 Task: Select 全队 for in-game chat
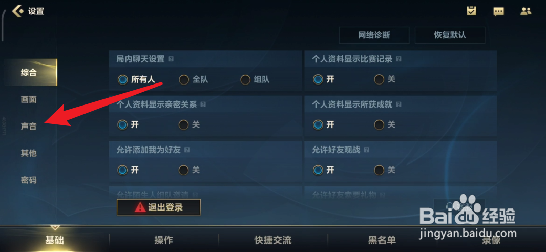click(x=194, y=80)
